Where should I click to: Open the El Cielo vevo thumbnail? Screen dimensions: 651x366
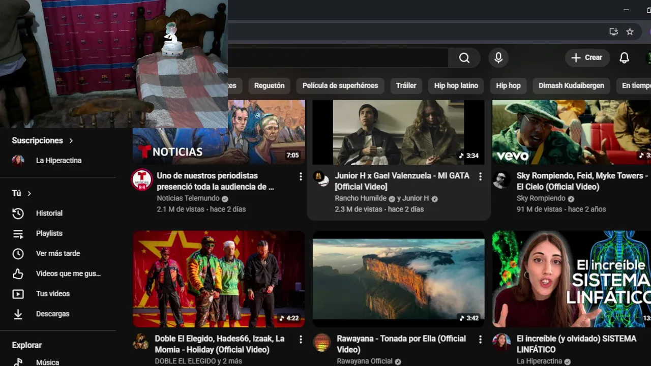(x=572, y=132)
